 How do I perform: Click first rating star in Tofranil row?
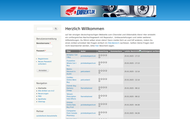point(99,96)
